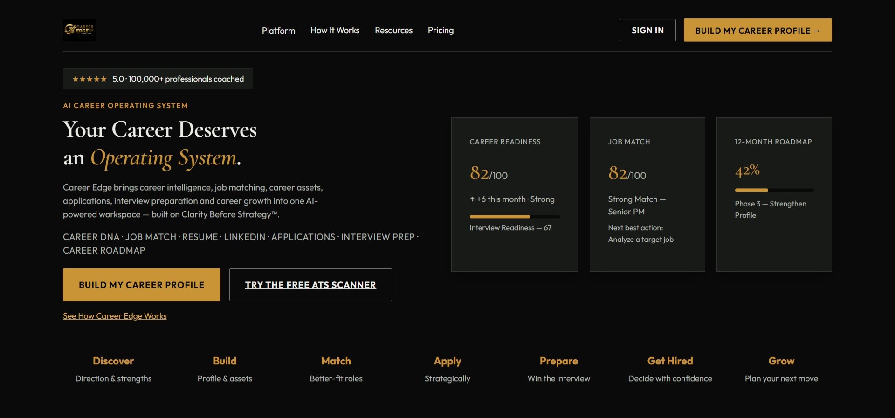Click "Phase 3 — Strengthen Profile" text
The image size is (895, 418).
[771, 210]
